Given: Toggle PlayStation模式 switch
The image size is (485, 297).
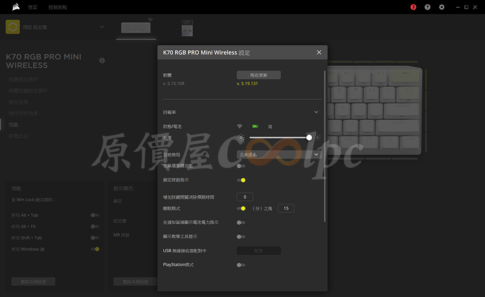Looking at the screenshot, I should (241, 265).
